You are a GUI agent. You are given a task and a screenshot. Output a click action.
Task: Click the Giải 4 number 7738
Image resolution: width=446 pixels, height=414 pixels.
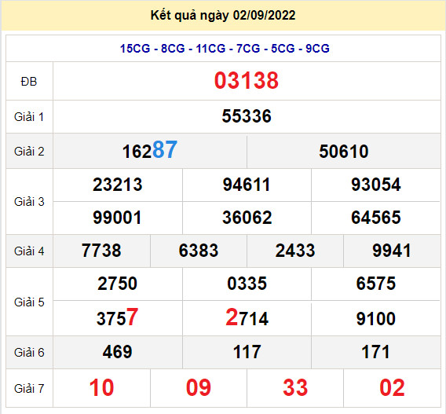coord(101,251)
